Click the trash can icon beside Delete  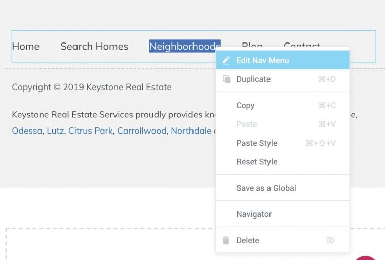[x=226, y=240]
